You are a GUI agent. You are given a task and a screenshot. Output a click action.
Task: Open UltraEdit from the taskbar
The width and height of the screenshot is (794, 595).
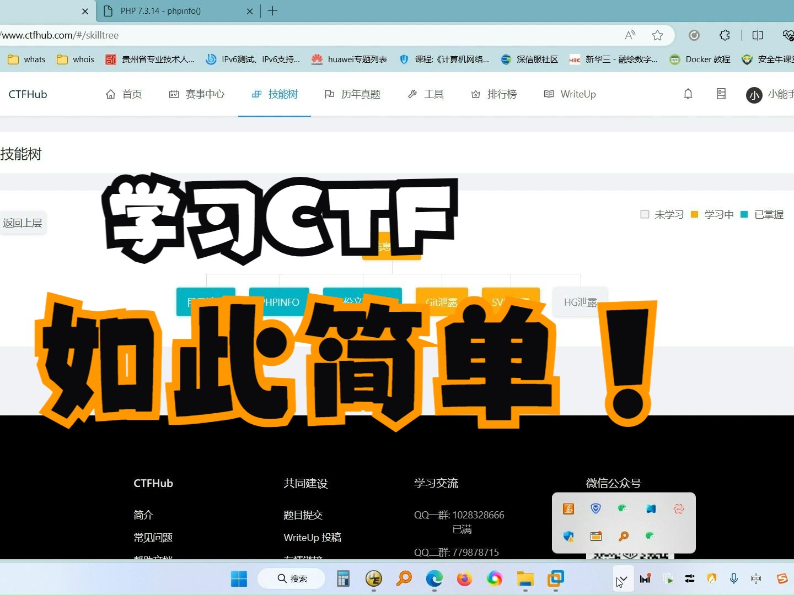pos(374,579)
